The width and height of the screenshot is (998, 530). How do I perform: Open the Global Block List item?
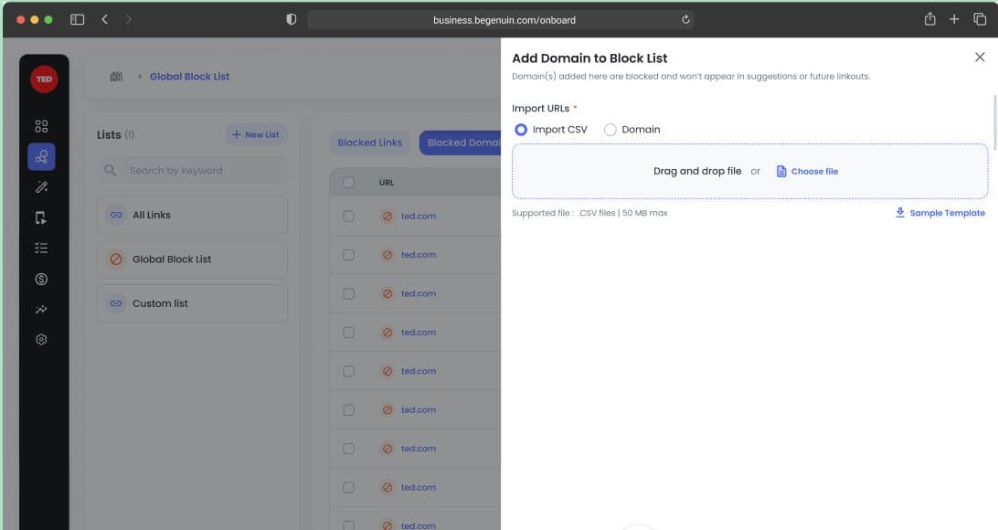[192, 259]
